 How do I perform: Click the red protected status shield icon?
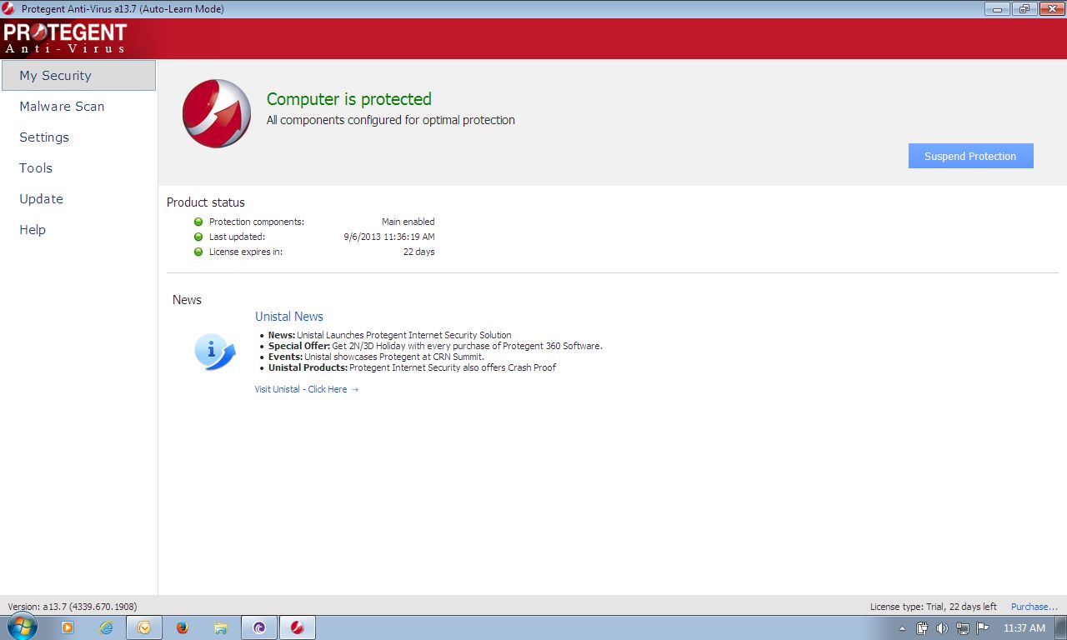tap(217, 113)
